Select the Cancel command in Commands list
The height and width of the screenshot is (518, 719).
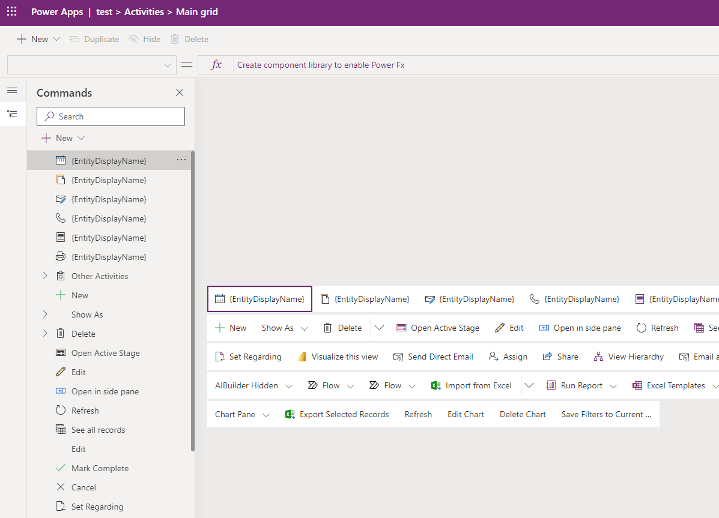tap(109, 487)
